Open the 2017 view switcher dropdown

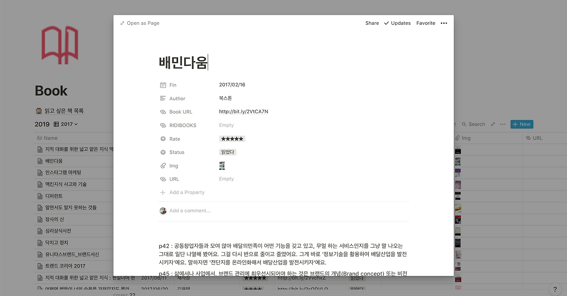66,124
